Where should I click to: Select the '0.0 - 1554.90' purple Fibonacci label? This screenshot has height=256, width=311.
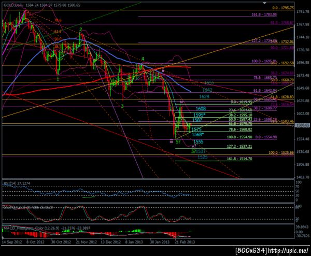point(266,137)
